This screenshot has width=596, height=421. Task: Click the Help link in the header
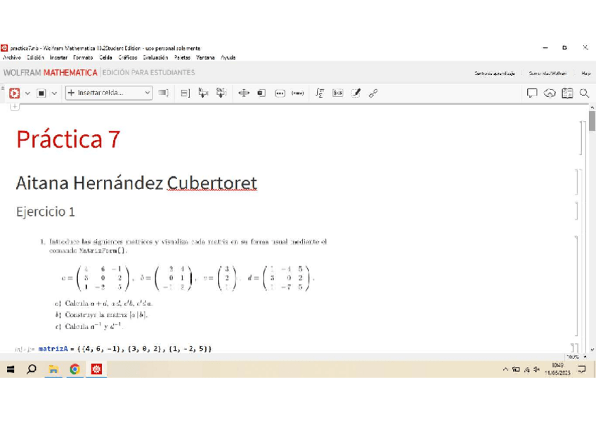tap(585, 73)
